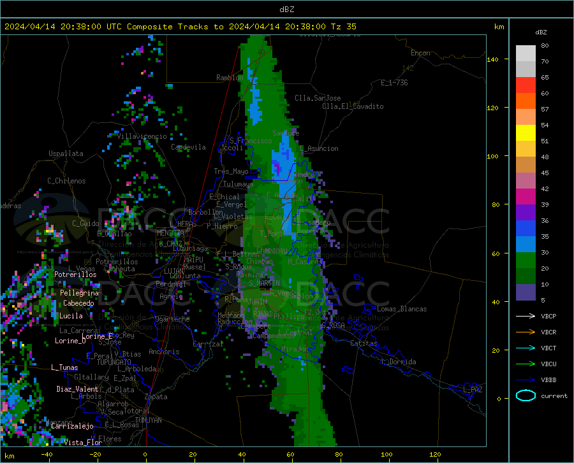The width and height of the screenshot is (574, 463).
Task: Click the 140 km vertical axis tick
Action: tap(492, 60)
